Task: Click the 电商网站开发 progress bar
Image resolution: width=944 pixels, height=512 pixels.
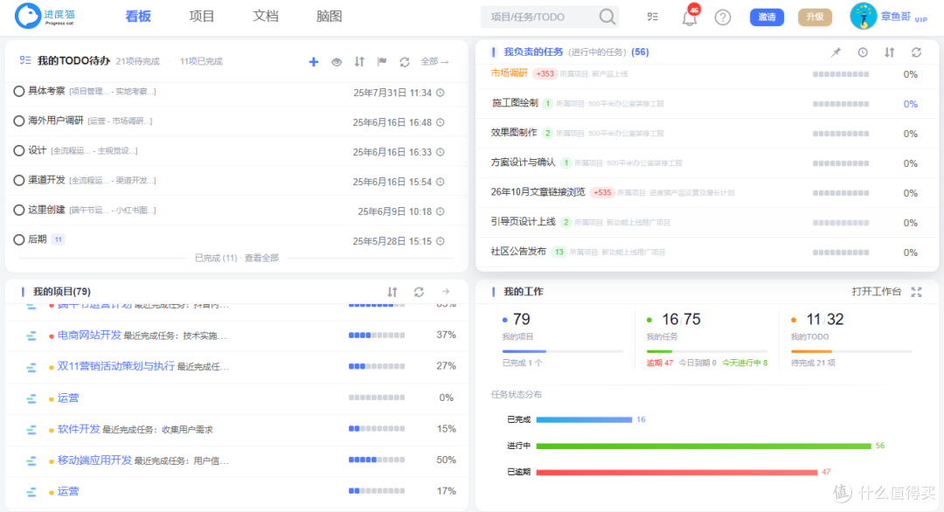Action: 377,336
